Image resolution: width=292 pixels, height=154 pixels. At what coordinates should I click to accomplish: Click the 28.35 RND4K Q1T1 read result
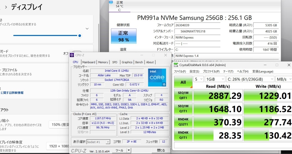click(x=218, y=135)
